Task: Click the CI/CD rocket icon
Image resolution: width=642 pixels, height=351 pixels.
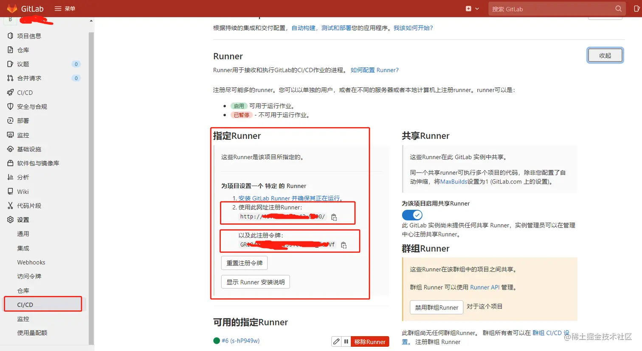Action: coord(11,92)
